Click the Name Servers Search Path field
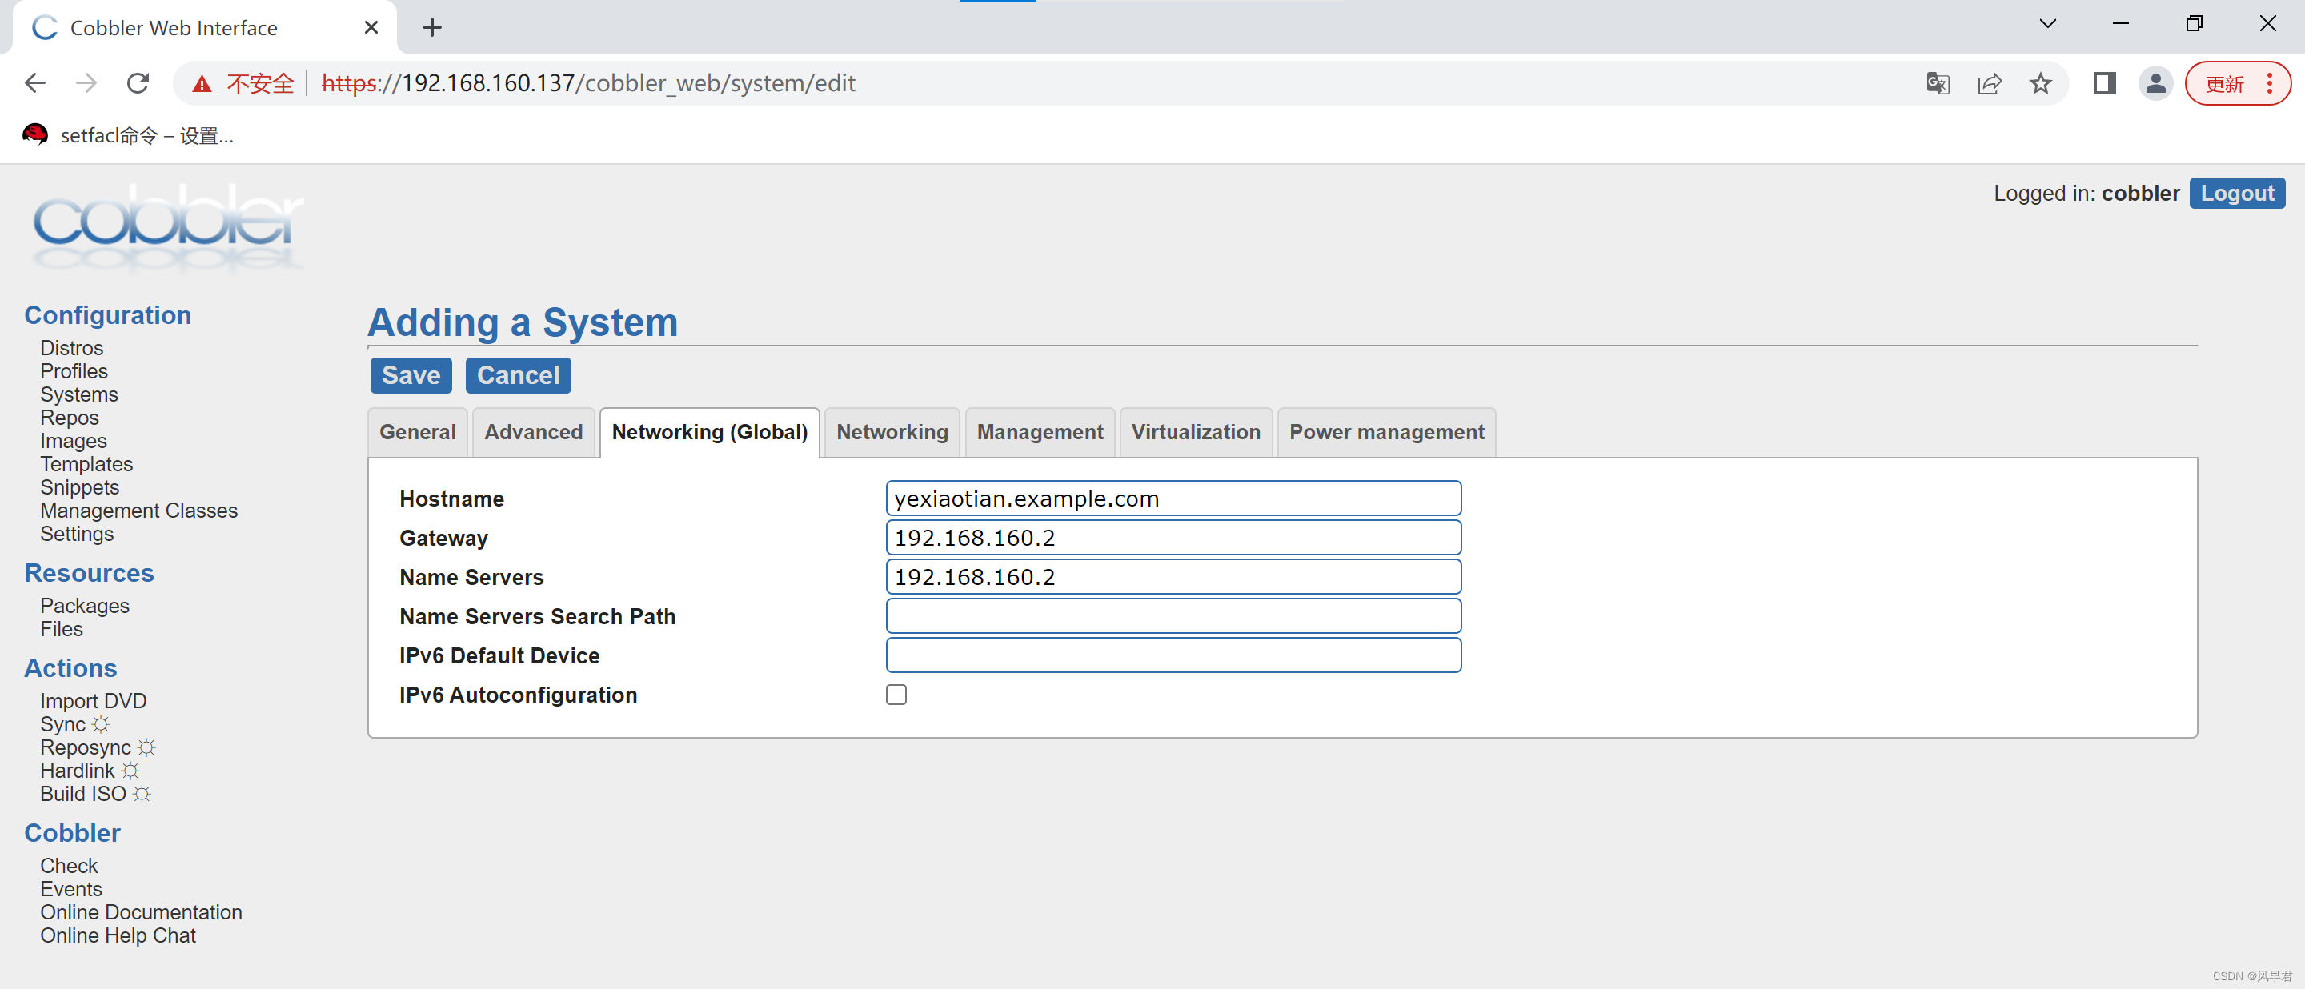Viewport: 2305px width, 989px height. click(1173, 616)
